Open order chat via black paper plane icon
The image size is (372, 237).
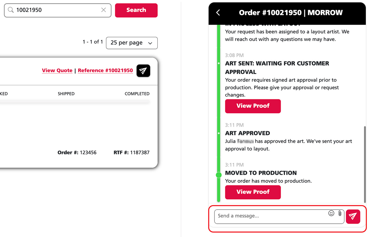click(143, 71)
